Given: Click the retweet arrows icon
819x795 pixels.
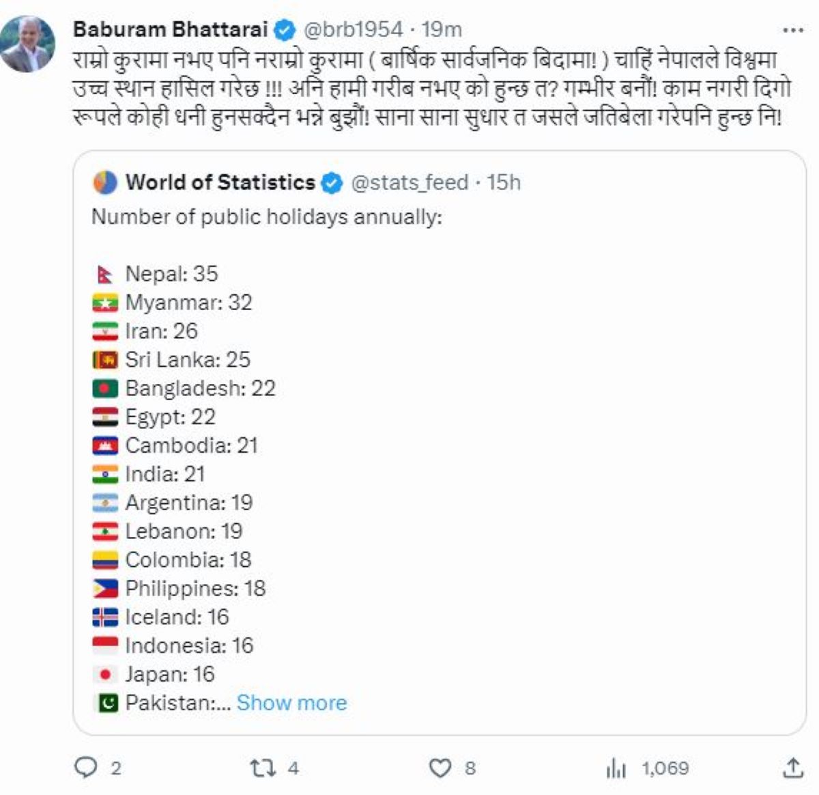Looking at the screenshot, I should [x=263, y=768].
